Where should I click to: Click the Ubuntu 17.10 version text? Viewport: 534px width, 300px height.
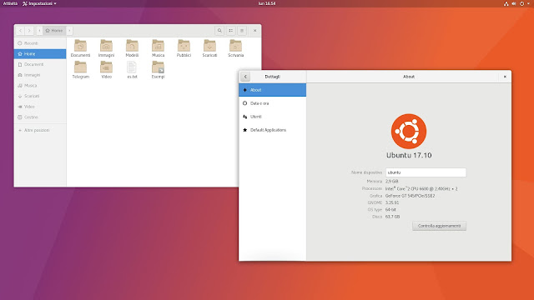[x=409, y=155]
